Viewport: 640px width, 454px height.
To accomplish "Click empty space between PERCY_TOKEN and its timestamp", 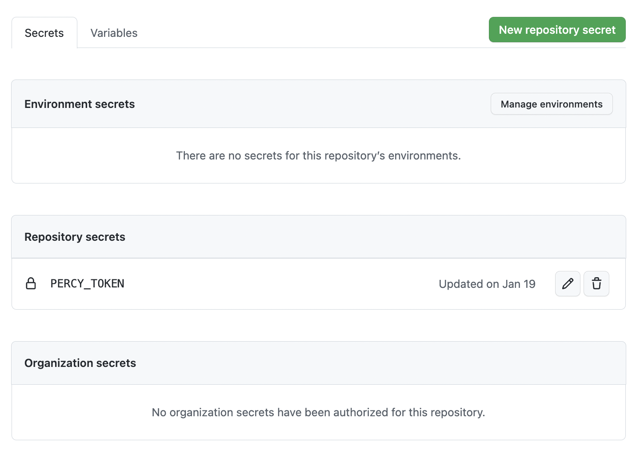I will (x=280, y=284).
